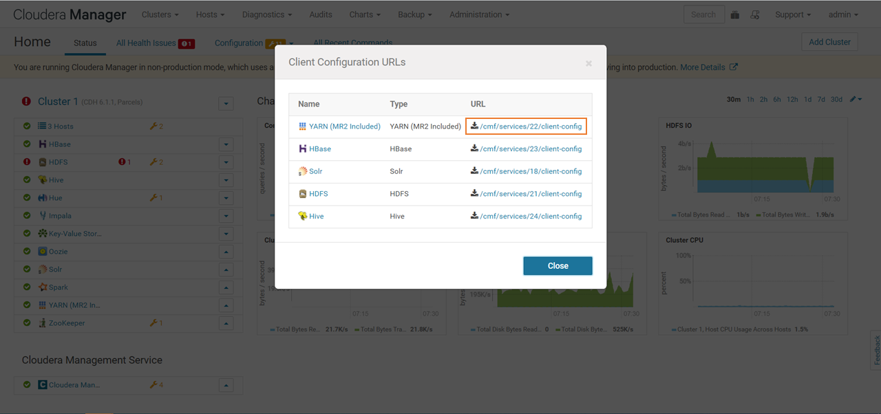
Task: Open the Hosts menu
Action: [x=210, y=14]
